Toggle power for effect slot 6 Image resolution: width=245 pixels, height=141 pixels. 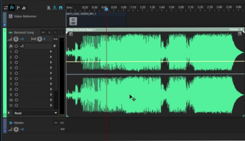coord(16,79)
